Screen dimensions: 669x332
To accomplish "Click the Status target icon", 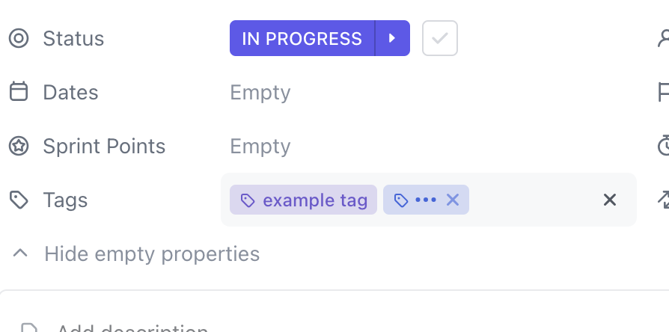I will point(19,38).
